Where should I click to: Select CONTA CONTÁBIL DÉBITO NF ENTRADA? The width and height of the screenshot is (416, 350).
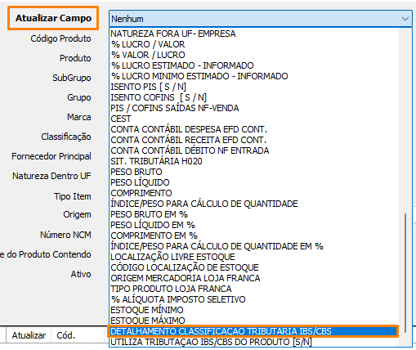click(x=254, y=150)
